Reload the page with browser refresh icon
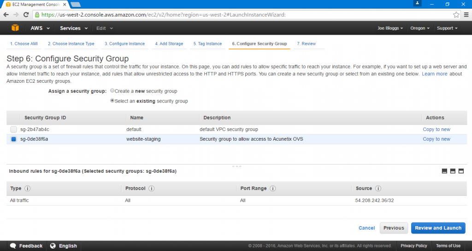 point(26,14)
